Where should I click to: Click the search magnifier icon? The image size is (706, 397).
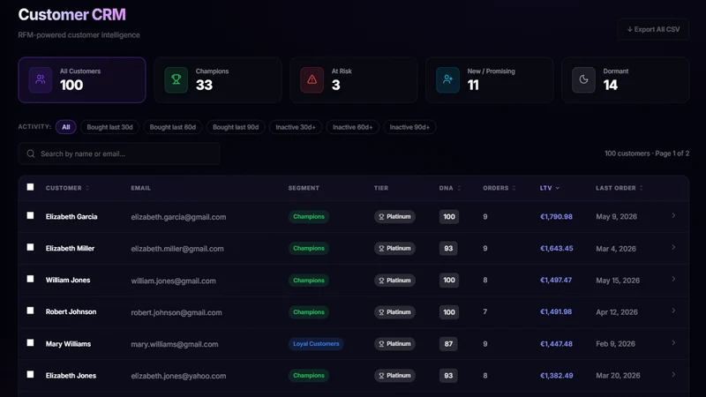pyautogui.click(x=31, y=154)
